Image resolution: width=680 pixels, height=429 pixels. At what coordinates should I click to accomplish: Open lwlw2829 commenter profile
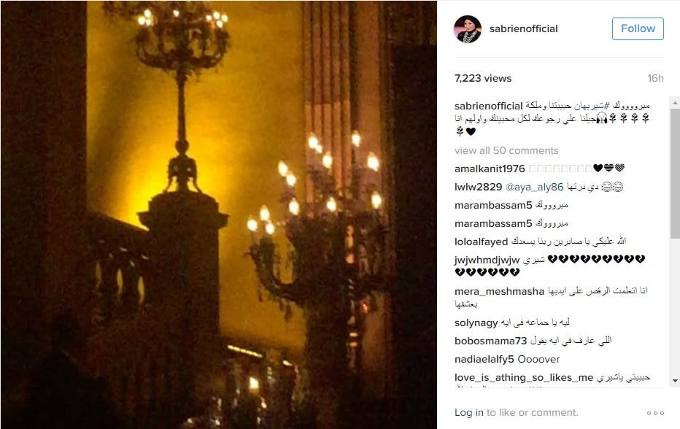click(x=479, y=187)
